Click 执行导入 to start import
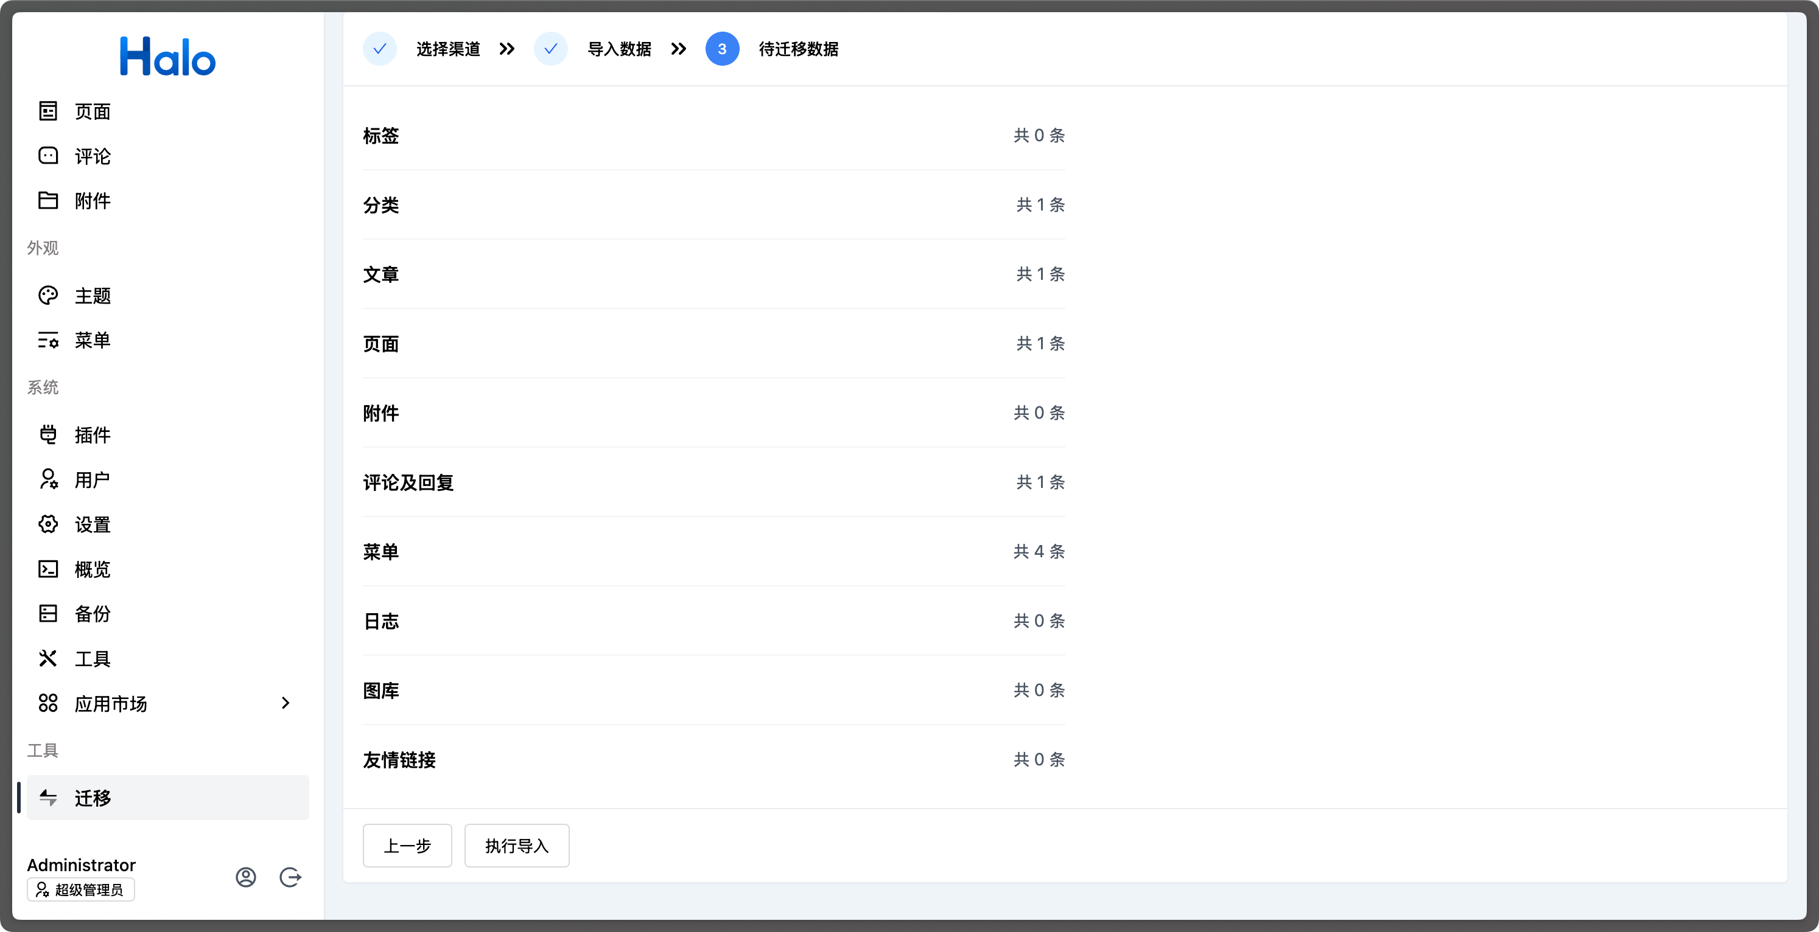This screenshot has width=1819, height=932. (516, 845)
